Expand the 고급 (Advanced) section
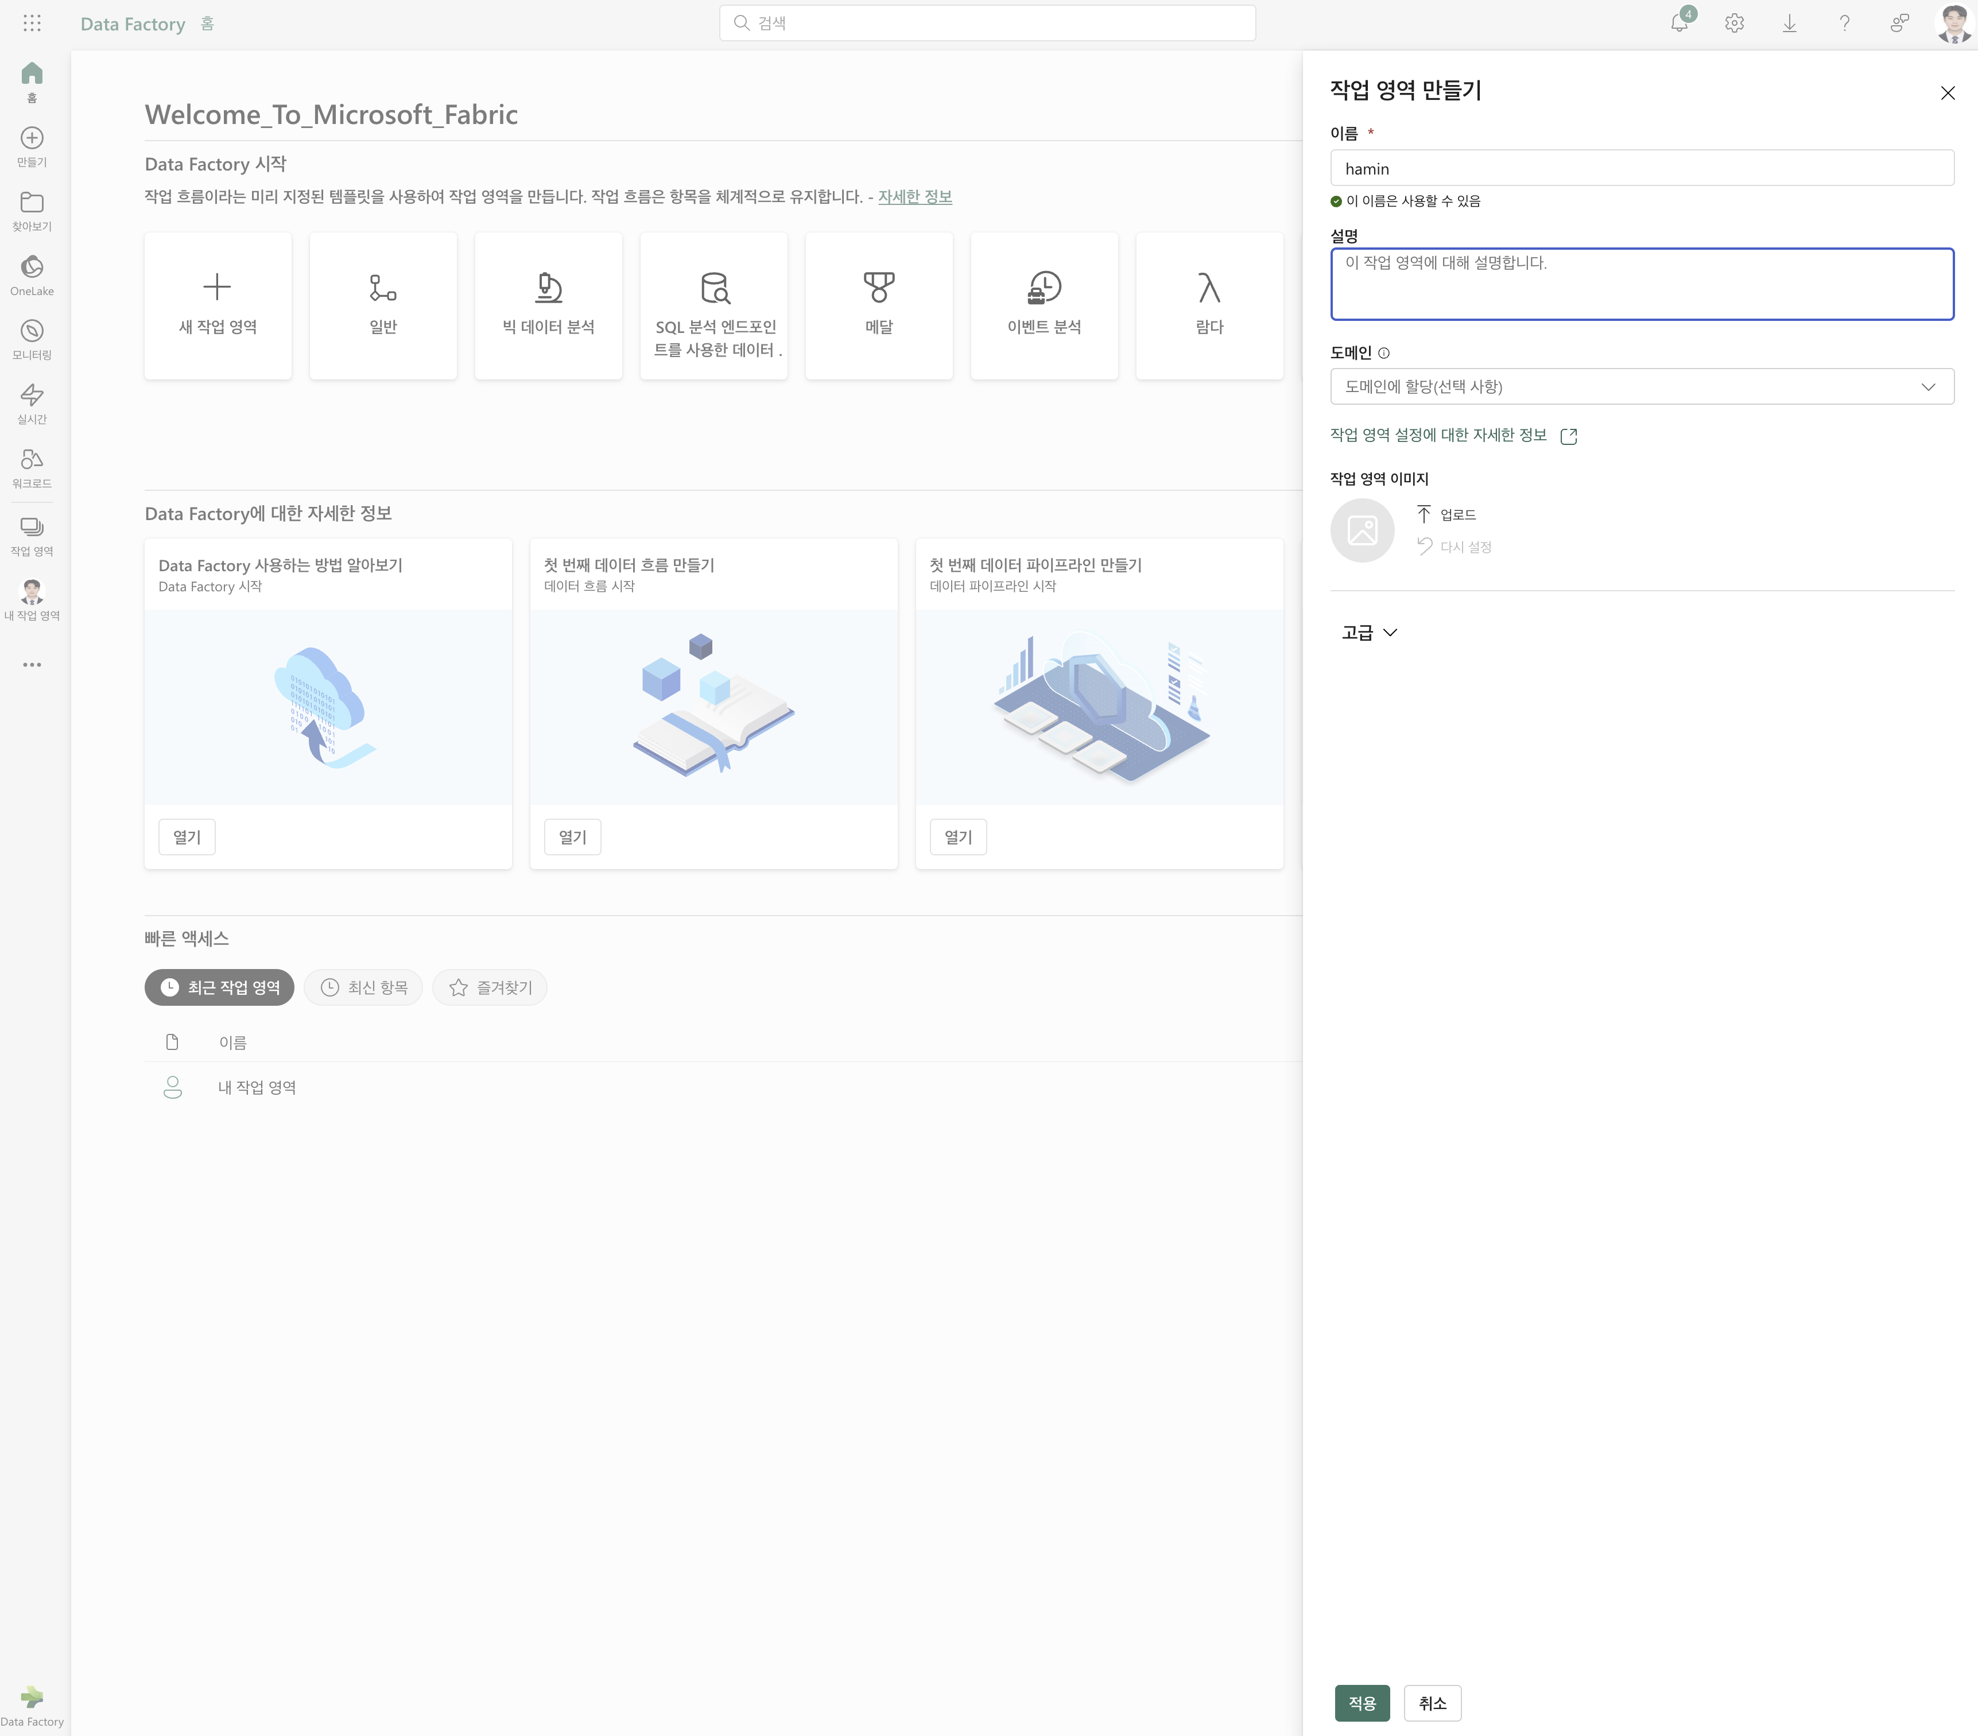1978x1736 pixels. (1370, 633)
